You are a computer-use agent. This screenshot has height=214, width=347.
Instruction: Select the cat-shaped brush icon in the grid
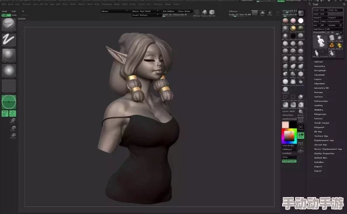point(293,82)
